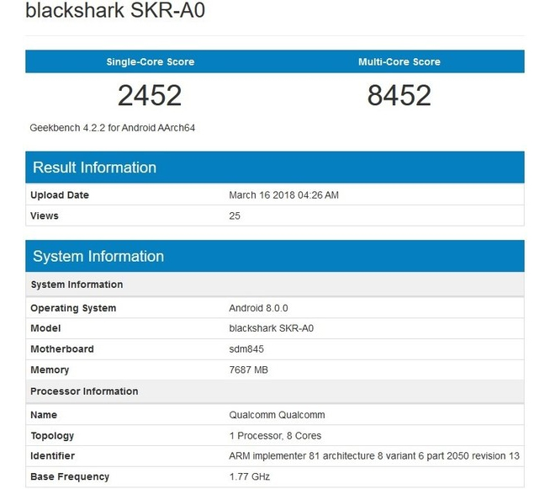Click the 1.77 GHz base frequency value
The height and width of the screenshot is (489, 550).
(x=250, y=477)
